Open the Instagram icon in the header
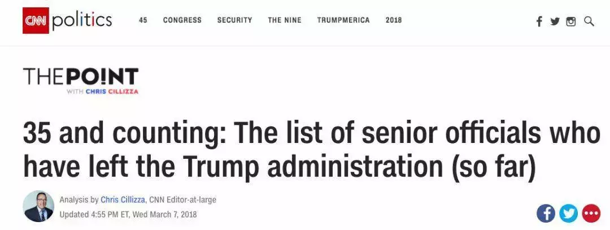The width and height of the screenshot is (610, 230). click(571, 21)
